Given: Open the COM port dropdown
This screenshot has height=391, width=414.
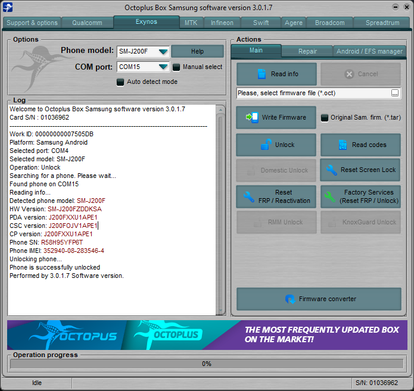Looking at the screenshot, I should coord(163,67).
